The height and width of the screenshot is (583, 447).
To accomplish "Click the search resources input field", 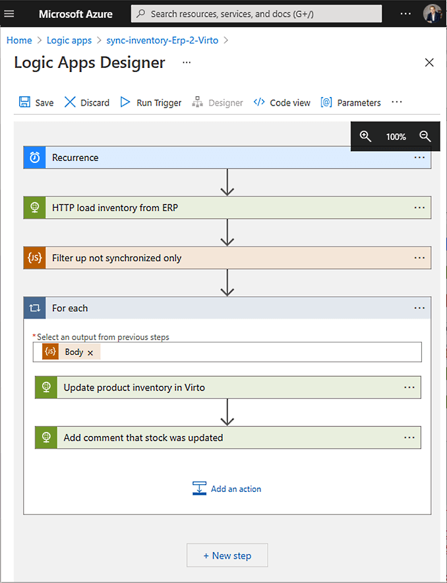I will tap(256, 14).
